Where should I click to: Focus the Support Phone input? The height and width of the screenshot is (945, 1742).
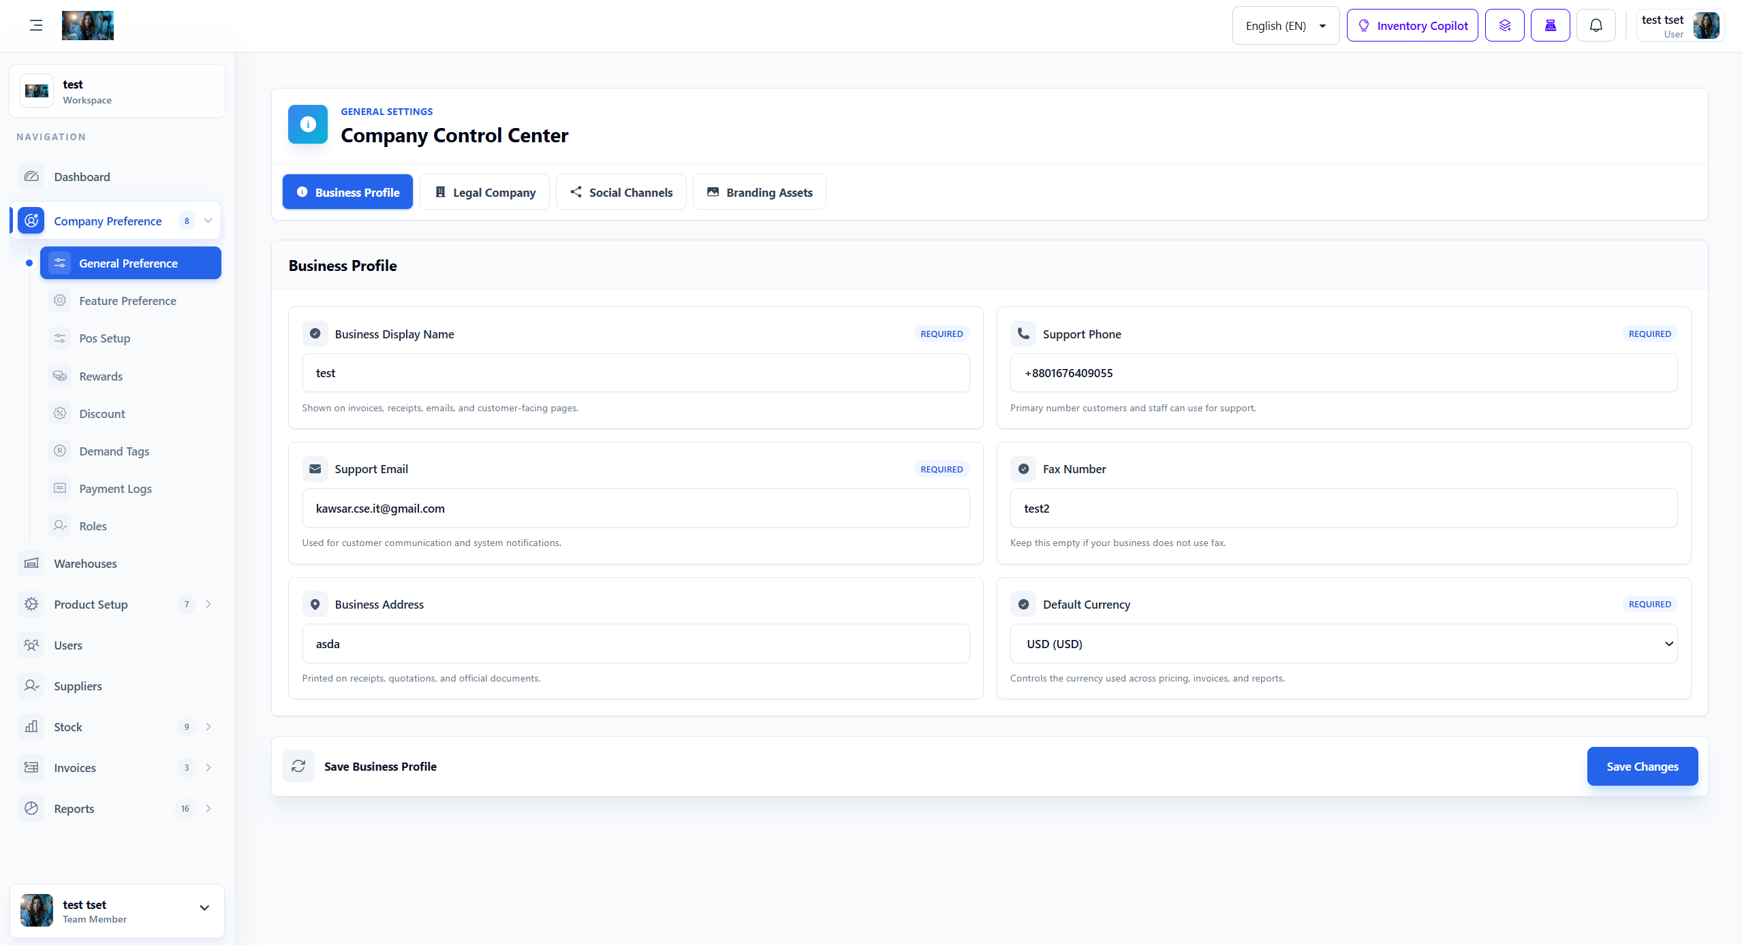(1343, 373)
